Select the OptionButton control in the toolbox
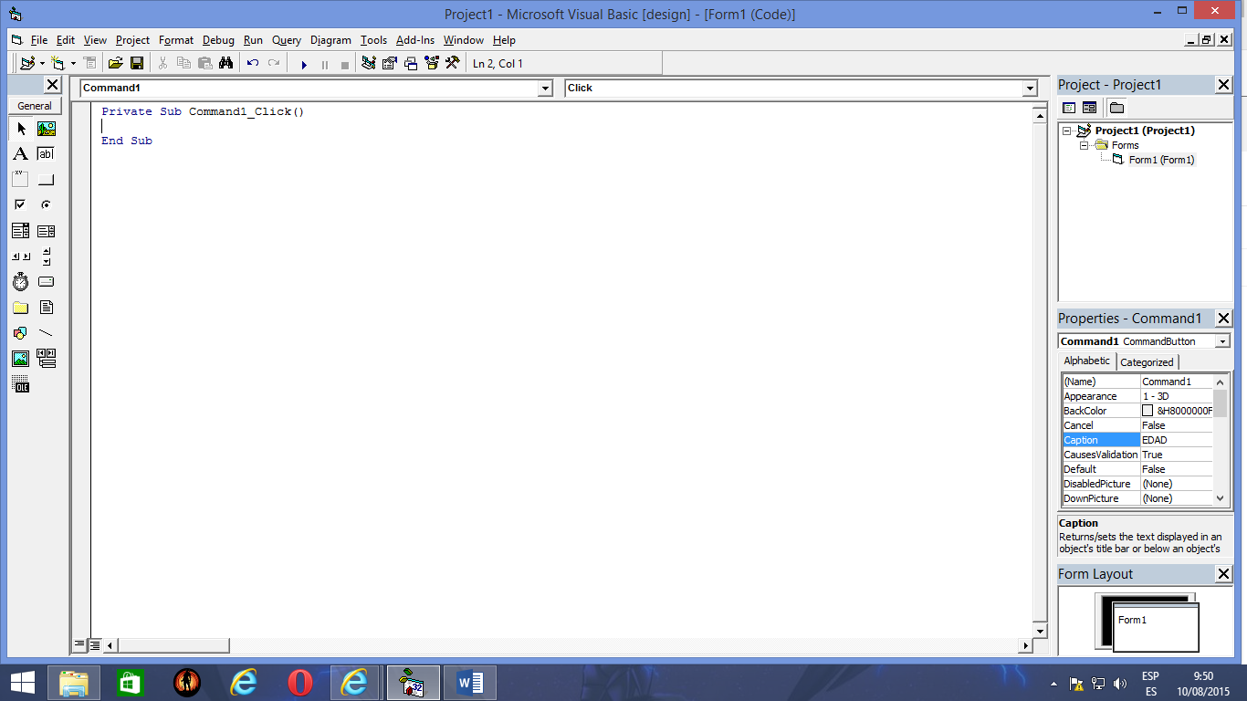Viewport: 1247px width, 701px height. click(x=46, y=204)
